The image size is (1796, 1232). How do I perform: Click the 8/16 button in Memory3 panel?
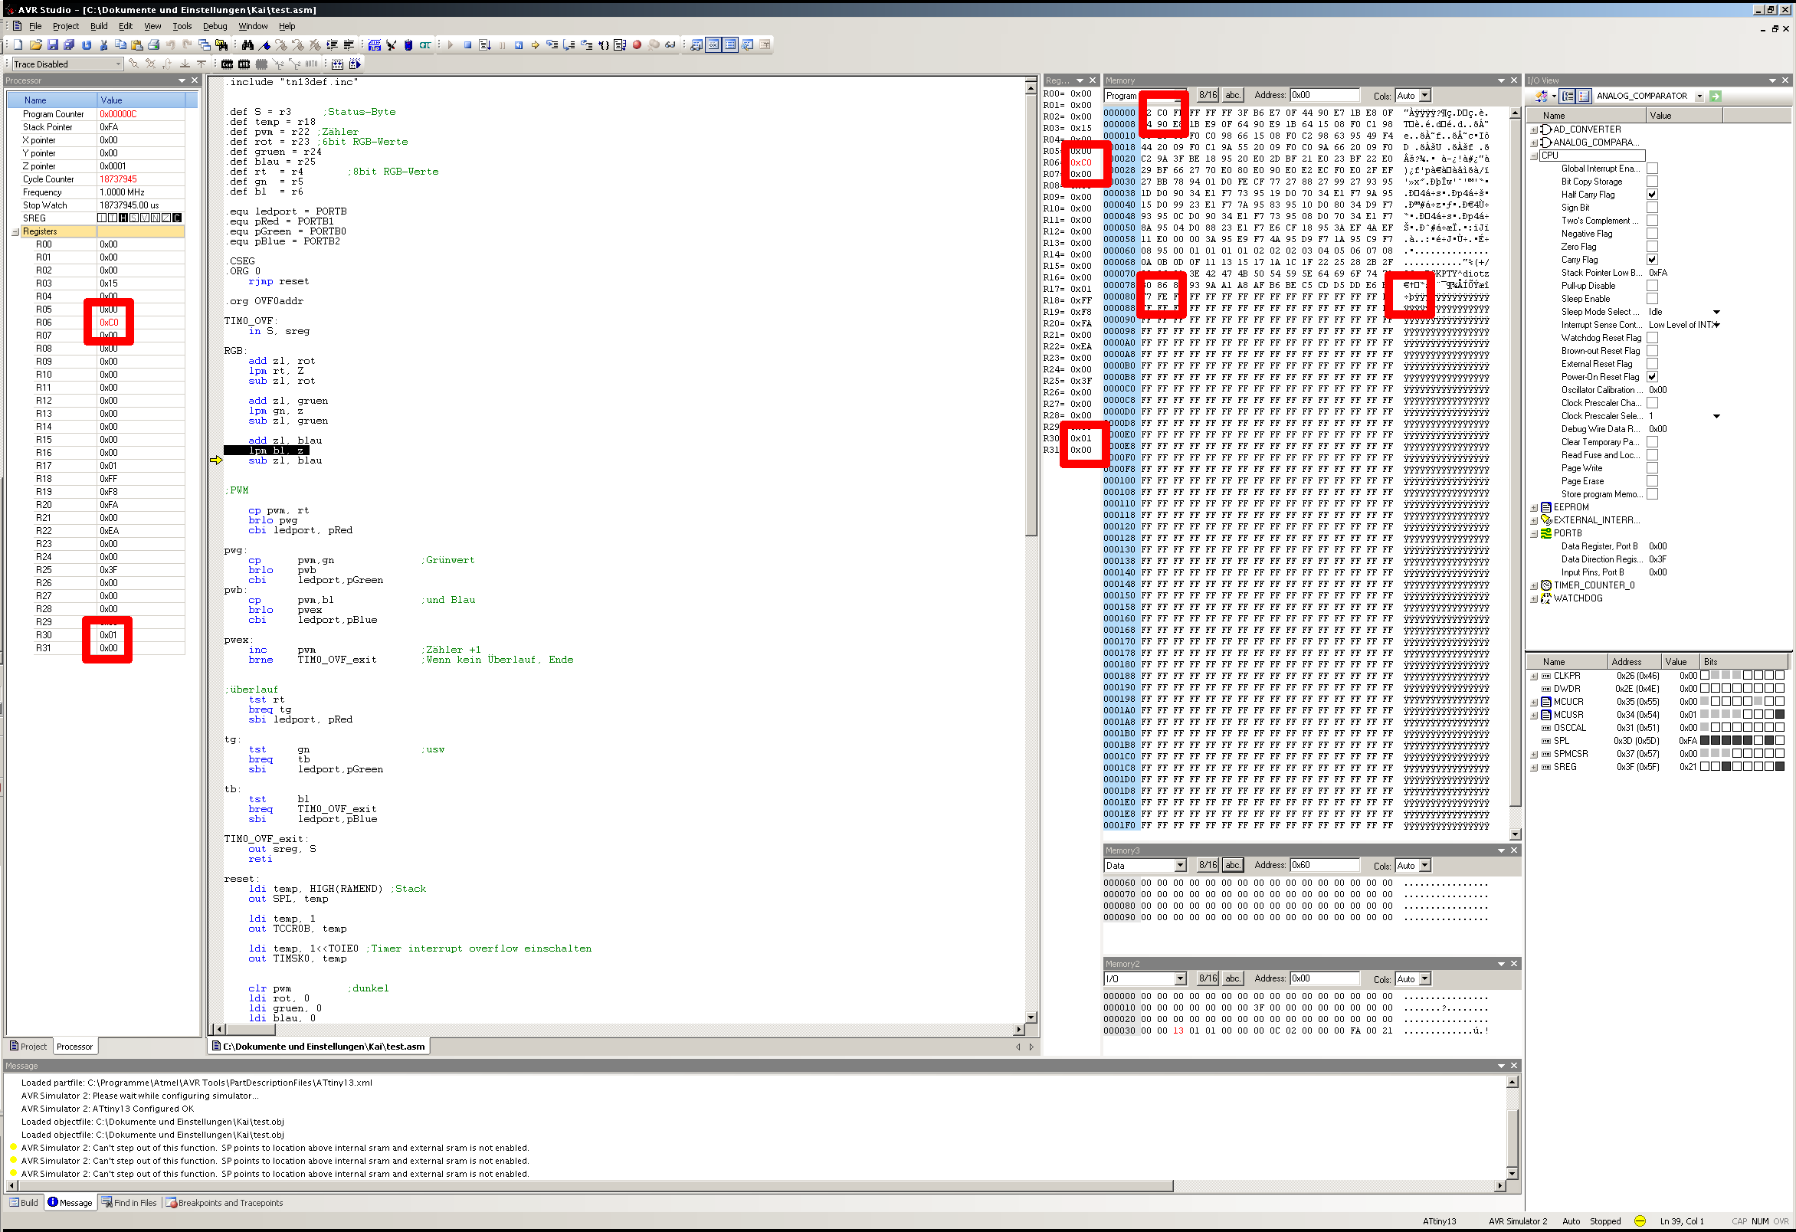1208,865
